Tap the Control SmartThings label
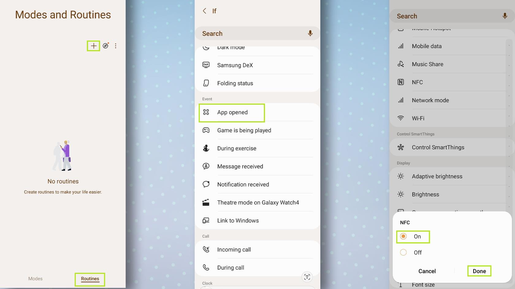The height and width of the screenshot is (289, 515). tap(438, 147)
